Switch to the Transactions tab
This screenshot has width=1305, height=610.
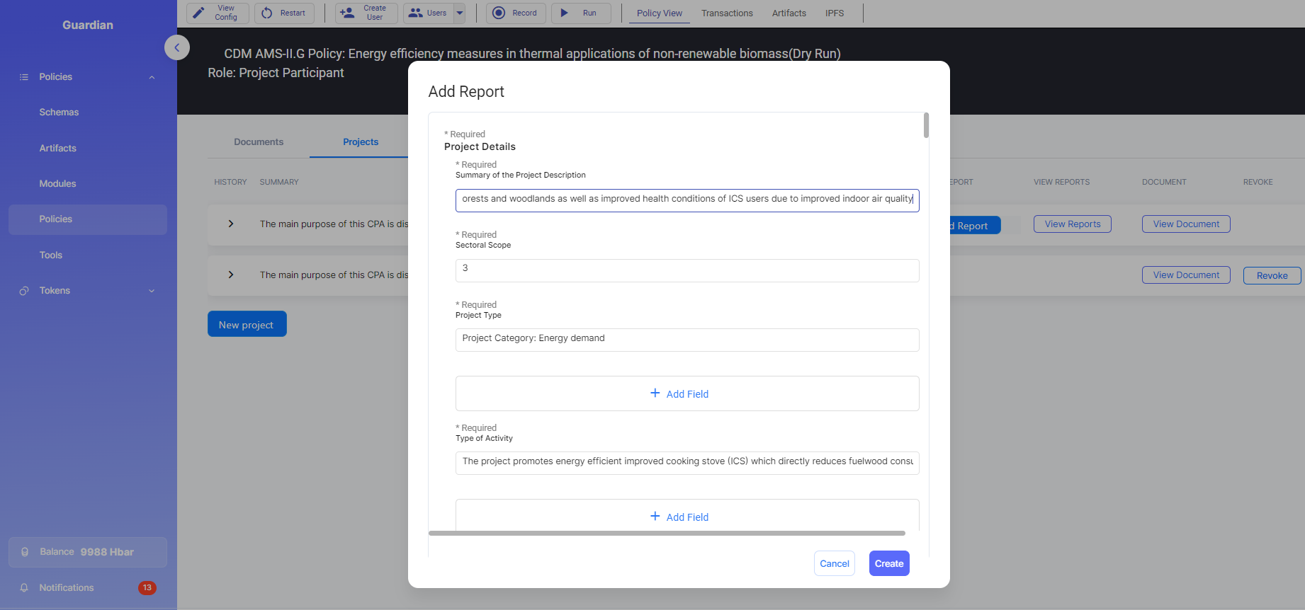(x=727, y=13)
